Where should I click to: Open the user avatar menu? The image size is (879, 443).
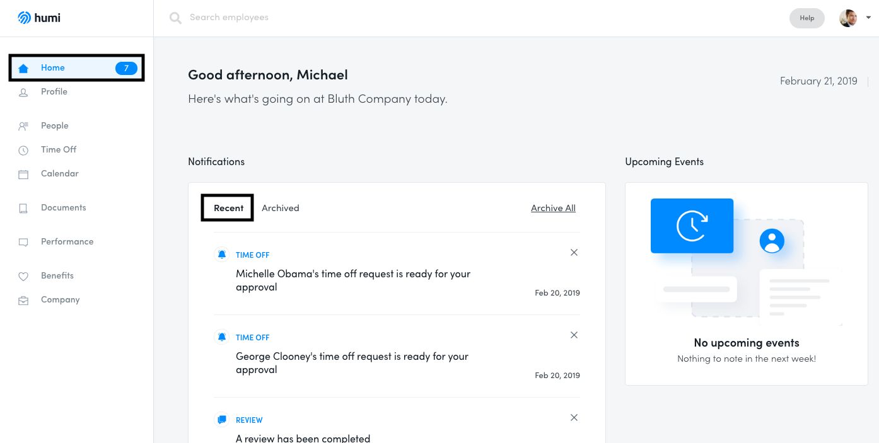pyautogui.click(x=848, y=18)
